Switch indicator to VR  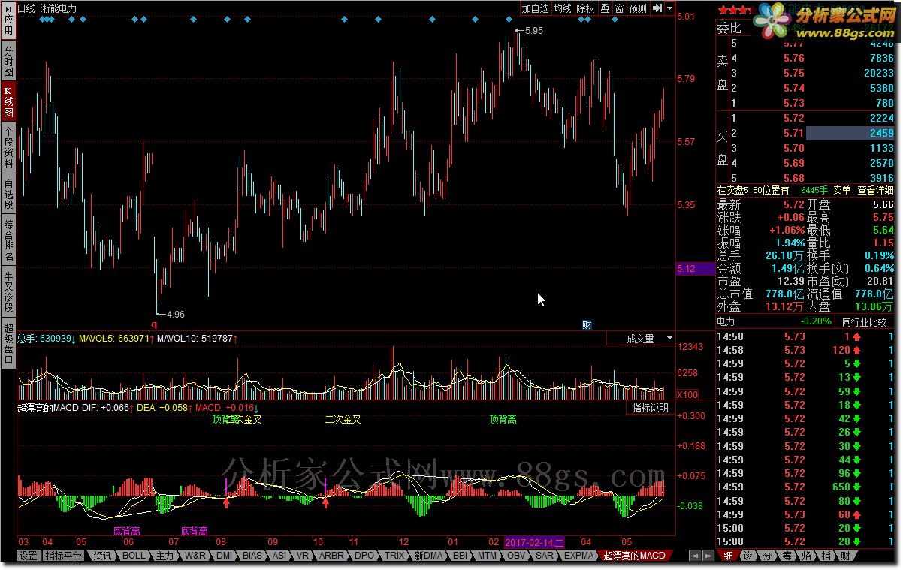point(303,556)
